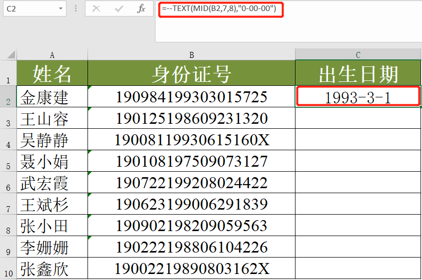The height and width of the screenshot is (280, 422).
Task: Select row 3 header
Action: click(8, 118)
